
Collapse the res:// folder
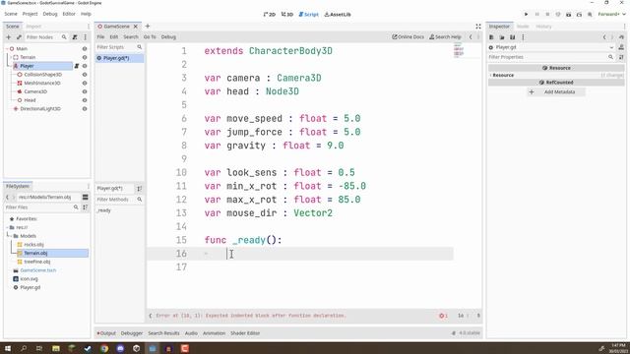pyautogui.click(x=7, y=227)
